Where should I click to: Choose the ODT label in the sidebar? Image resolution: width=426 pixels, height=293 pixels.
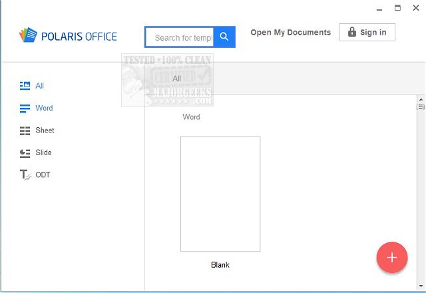(43, 174)
